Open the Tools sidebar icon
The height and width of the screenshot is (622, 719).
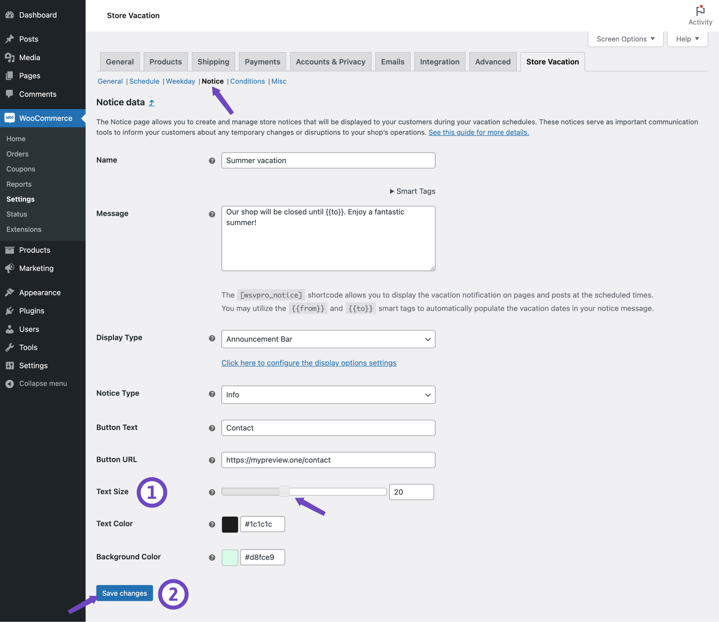pos(10,347)
